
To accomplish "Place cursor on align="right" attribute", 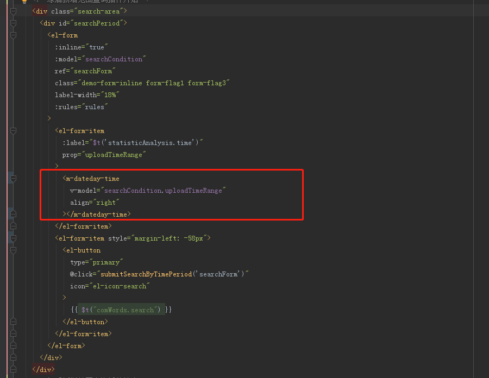I will click(x=95, y=203).
